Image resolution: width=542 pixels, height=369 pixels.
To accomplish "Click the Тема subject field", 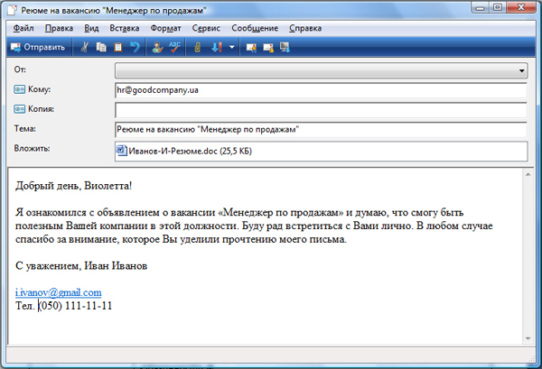I will click(321, 130).
